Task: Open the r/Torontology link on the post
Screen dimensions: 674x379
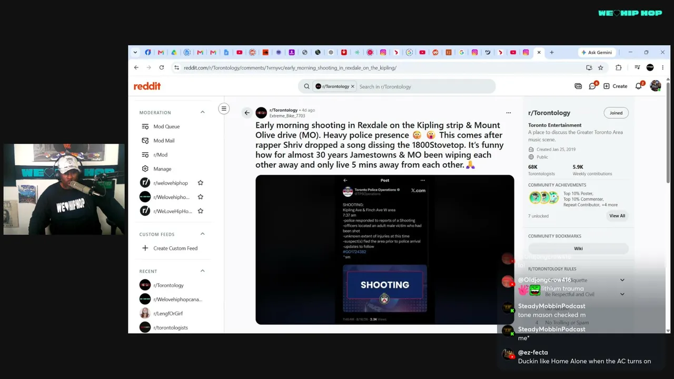Action: (x=284, y=110)
